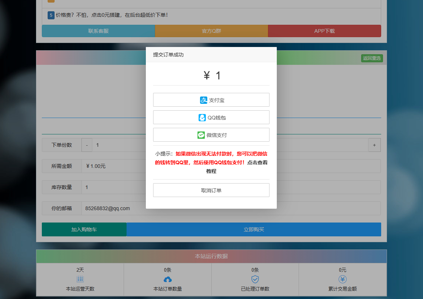423x299 pixels.
Task: Pay with 支付宝 button
Action: click(x=211, y=100)
